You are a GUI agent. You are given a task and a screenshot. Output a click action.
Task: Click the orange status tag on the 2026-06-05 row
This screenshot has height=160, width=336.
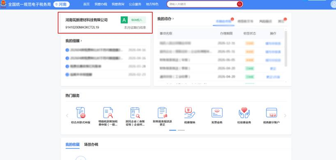pyautogui.click(x=250, y=60)
